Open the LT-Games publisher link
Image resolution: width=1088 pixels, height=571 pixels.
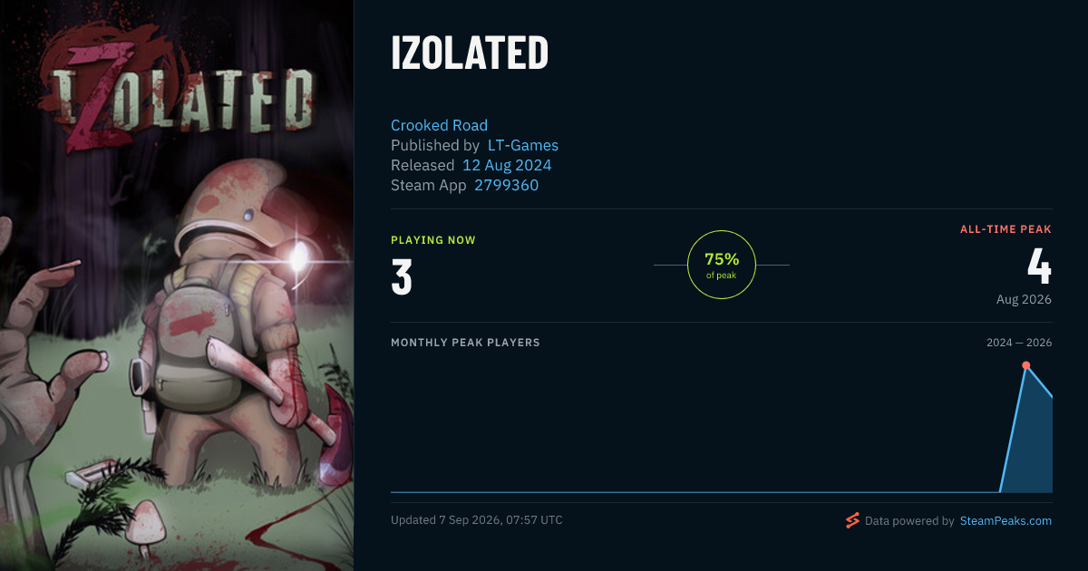pos(523,145)
